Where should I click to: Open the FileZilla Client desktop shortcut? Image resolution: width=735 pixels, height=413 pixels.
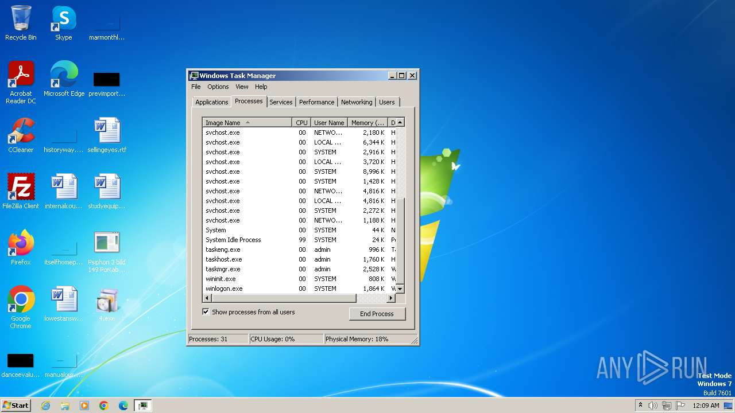21,192
